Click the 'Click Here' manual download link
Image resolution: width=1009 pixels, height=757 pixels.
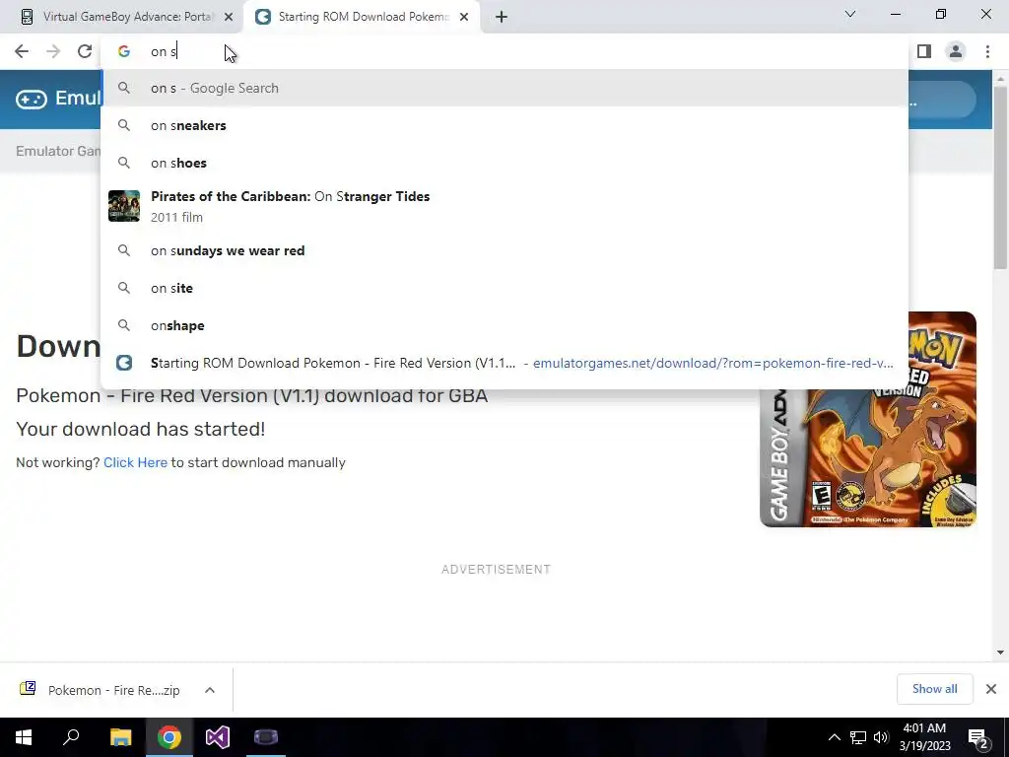pyautogui.click(x=135, y=462)
